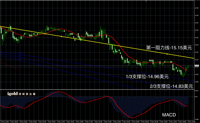Select the Fibonacci fan level labels
This screenshot has height=123, width=200.
20,56
